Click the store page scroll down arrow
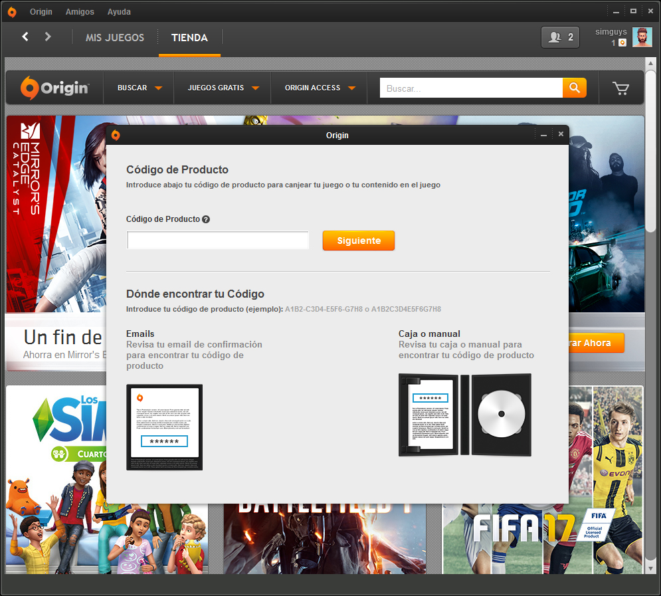The width and height of the screenshot is (661, 596). [650, 568]
